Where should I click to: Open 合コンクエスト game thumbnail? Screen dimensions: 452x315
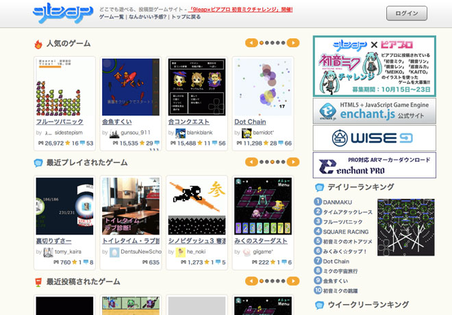197,87
